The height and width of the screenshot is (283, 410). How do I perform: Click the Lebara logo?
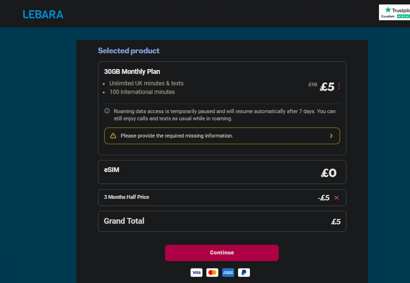(43, 14)
